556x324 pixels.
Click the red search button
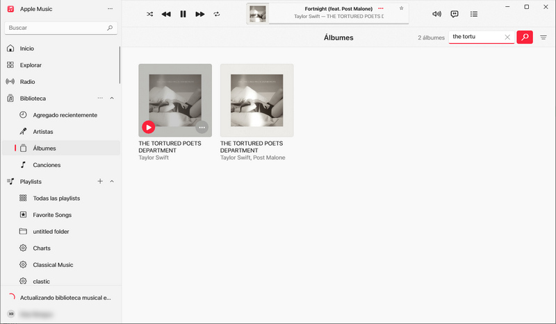(x=525, y=37)
